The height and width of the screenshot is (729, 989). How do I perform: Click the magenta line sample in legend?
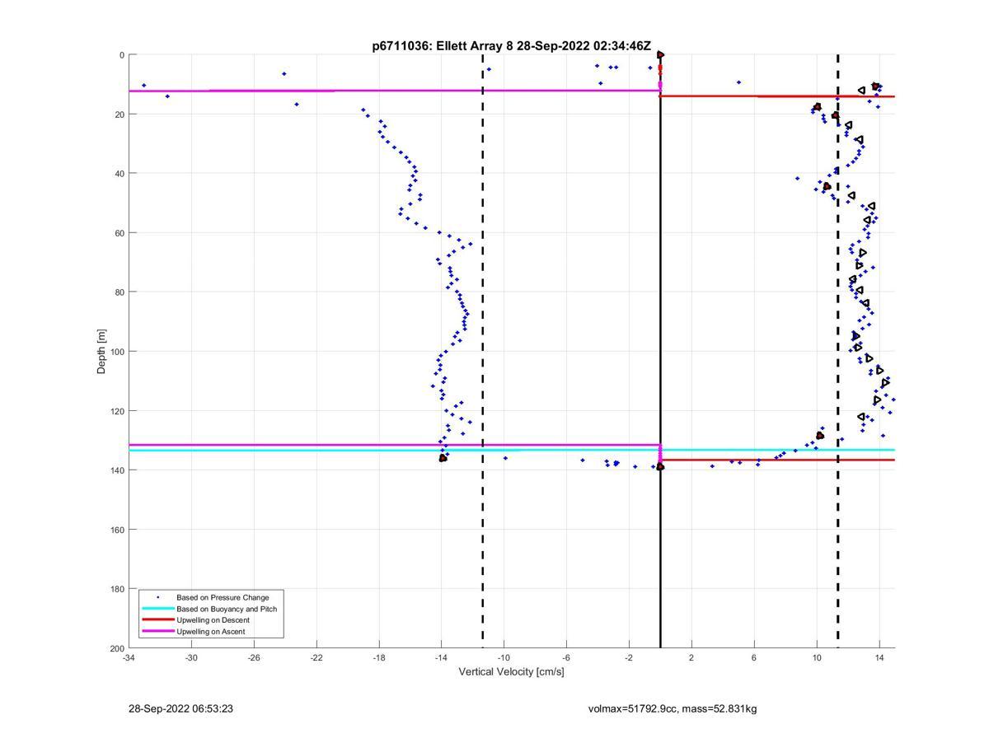(157, 632)
